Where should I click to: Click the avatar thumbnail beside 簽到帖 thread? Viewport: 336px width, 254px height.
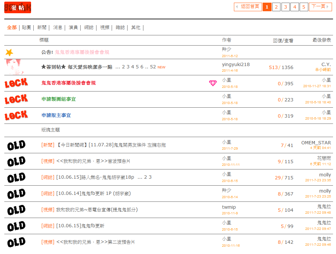(13, 67)
